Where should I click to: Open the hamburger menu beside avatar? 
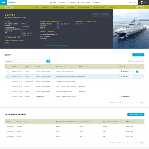click(145, 3)
